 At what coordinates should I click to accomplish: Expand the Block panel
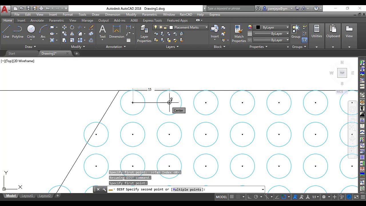(220, 47)
